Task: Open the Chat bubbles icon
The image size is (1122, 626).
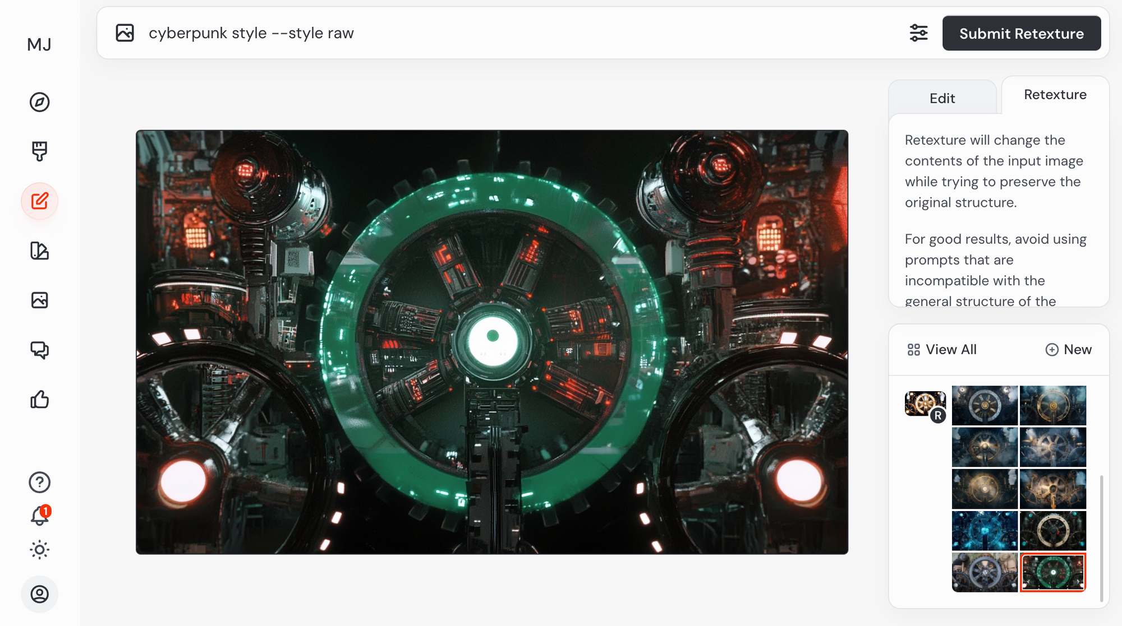Action: 39,350
